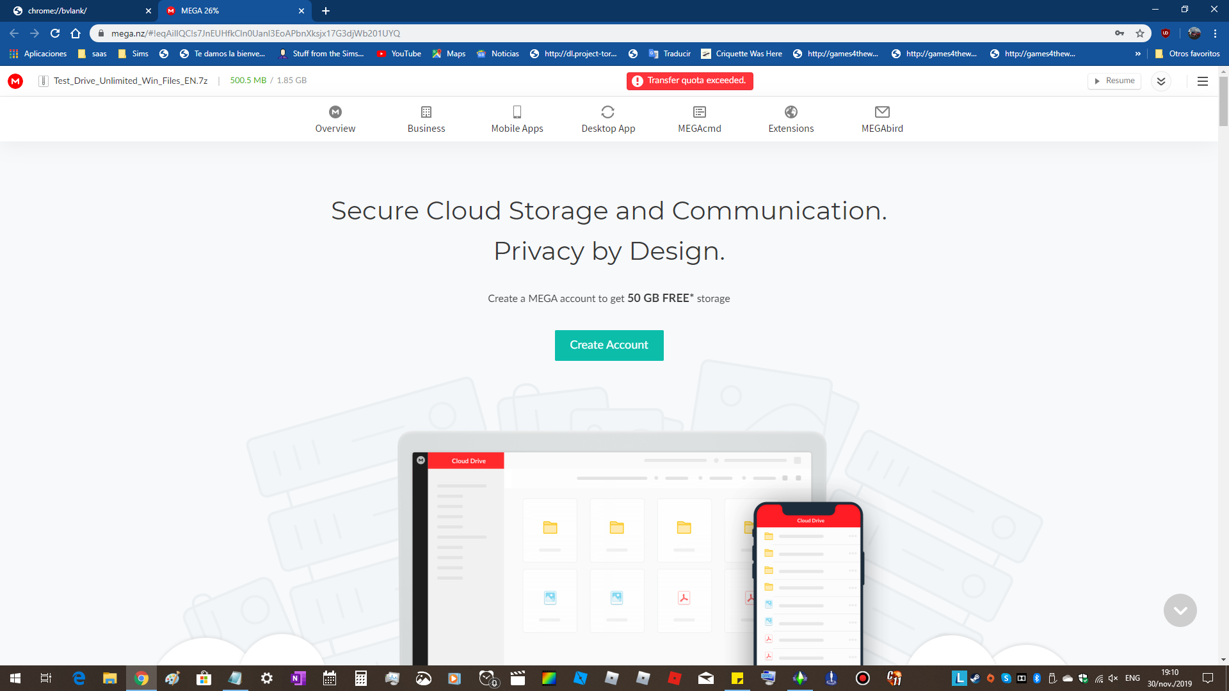Open Te damos la bienve... bookmark

pos(222,54)
